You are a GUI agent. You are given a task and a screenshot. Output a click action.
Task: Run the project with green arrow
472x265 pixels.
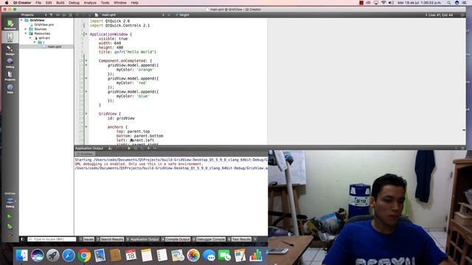[x=10, y=216]
